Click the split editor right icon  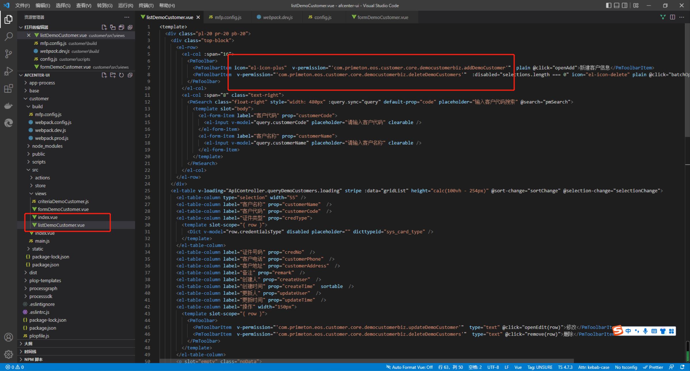(x=672, y=17)
